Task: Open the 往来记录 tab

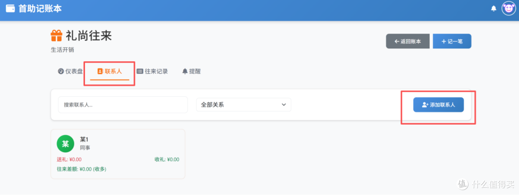Action: [x=152, y=71]
